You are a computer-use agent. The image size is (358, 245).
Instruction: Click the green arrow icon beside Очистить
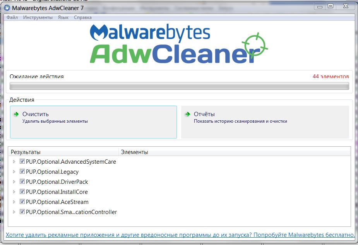(x=16, y=114)
